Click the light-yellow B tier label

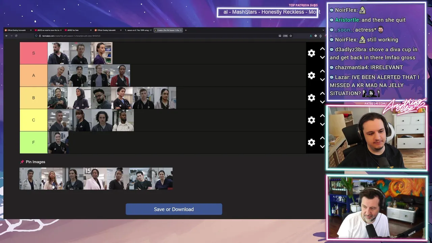coord(33,98)
